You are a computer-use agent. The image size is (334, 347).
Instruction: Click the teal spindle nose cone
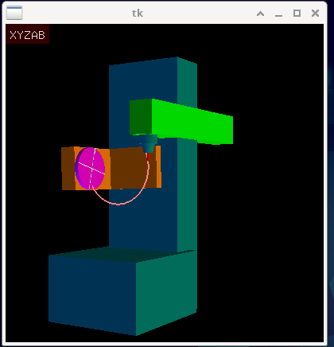coord(148,143)
